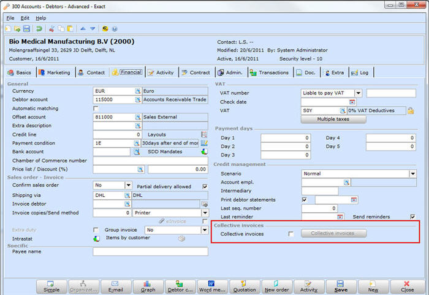
Task: Open Debtor account lookup icon
Action: point(138,100)
